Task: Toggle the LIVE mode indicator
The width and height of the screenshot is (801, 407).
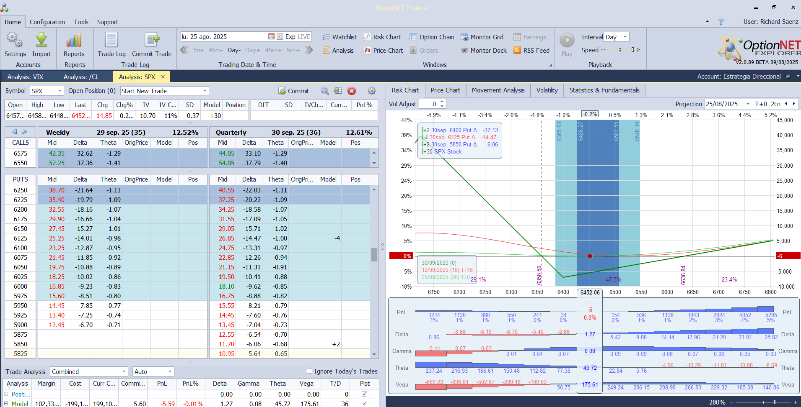Action: tap(303, 37)
